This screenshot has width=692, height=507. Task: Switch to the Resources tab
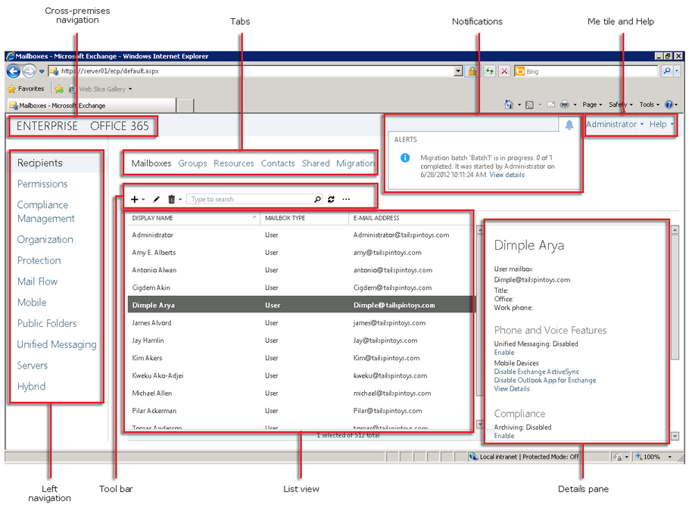click(234, 163)
